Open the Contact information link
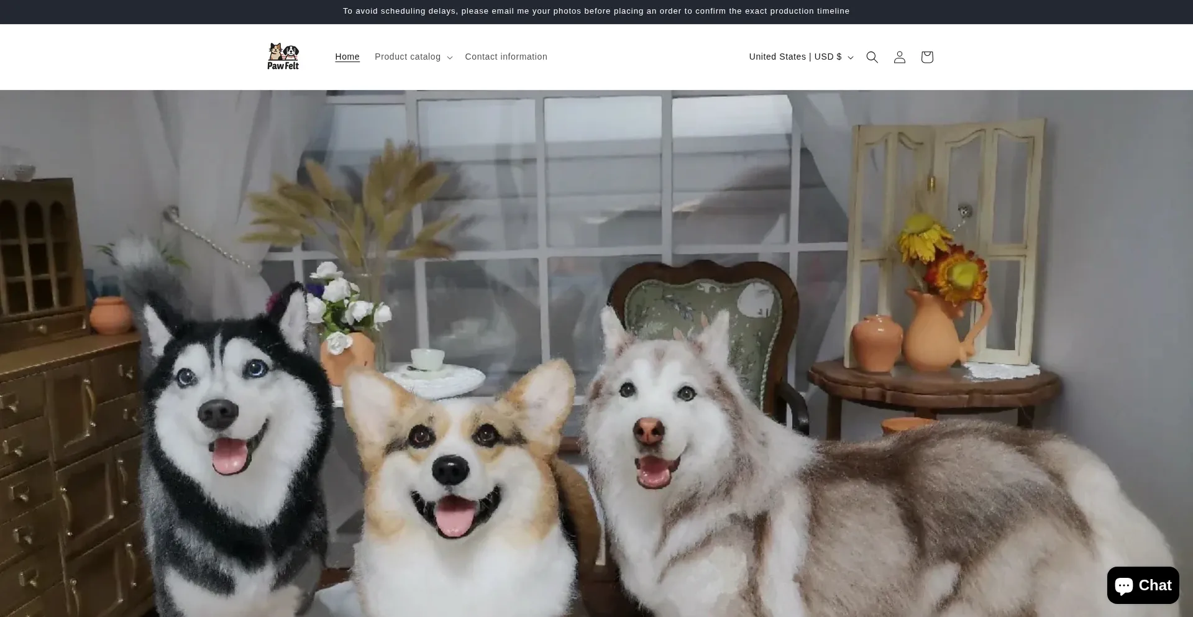The image size is (1193, 617). point(506,57)
